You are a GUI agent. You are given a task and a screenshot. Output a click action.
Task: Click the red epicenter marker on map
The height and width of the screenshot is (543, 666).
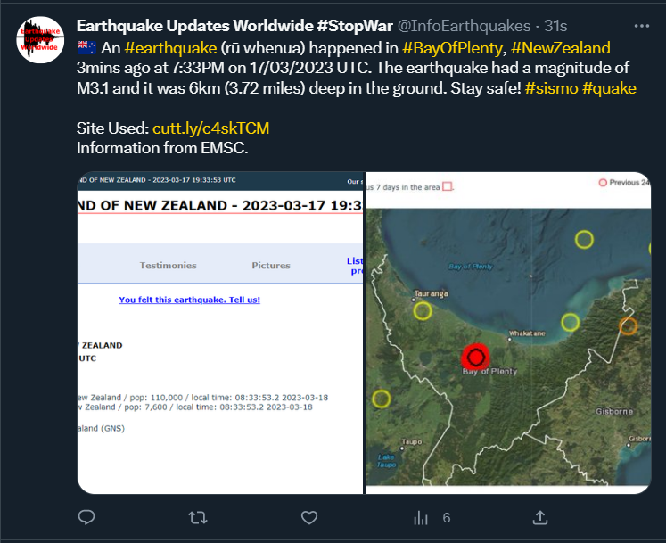click(475, 357)
